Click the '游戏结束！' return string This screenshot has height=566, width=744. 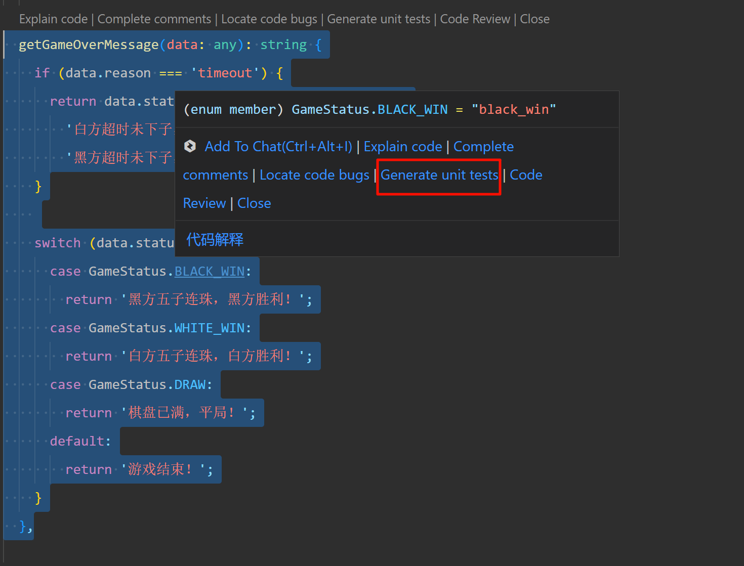(160, 469)
